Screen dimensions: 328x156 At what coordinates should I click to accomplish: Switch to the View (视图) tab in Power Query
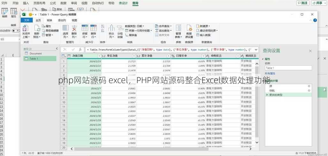tap(74, 20)
